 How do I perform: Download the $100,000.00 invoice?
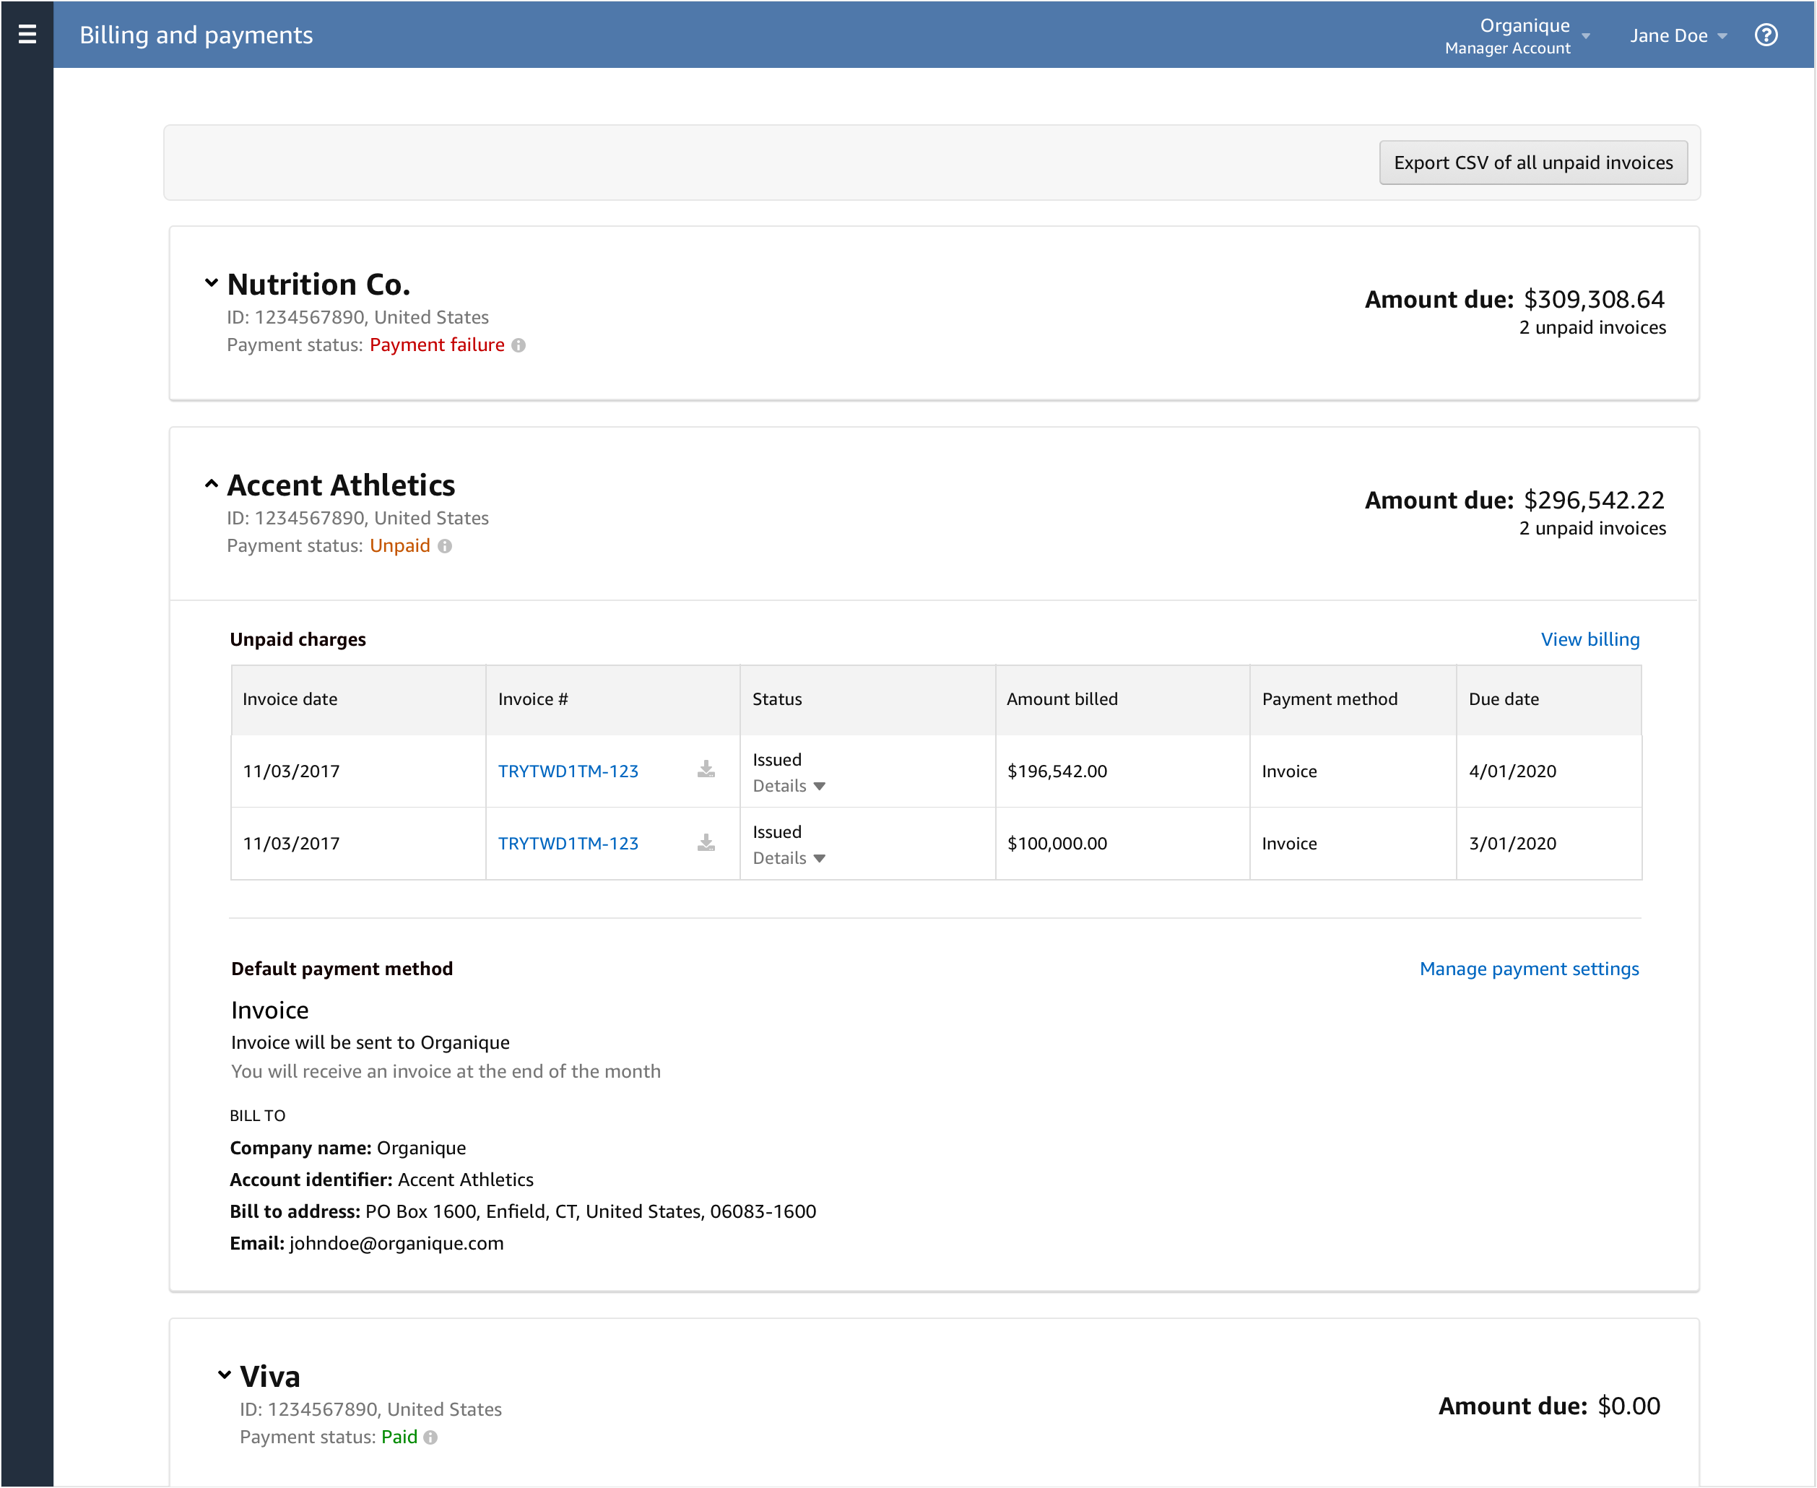tap(706, 842)
